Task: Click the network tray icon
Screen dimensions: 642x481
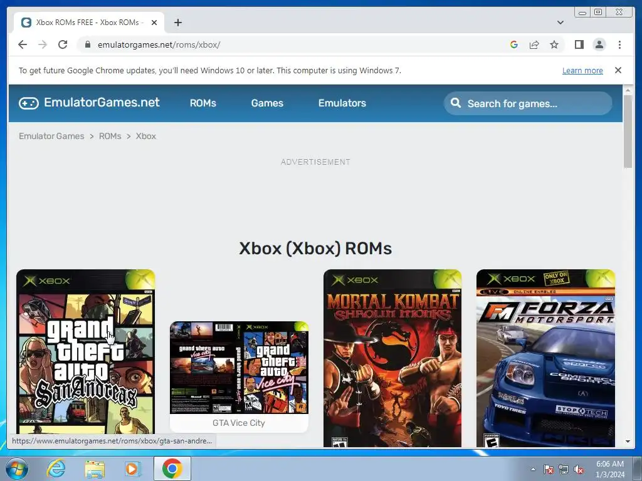Action: click(564, 469)
